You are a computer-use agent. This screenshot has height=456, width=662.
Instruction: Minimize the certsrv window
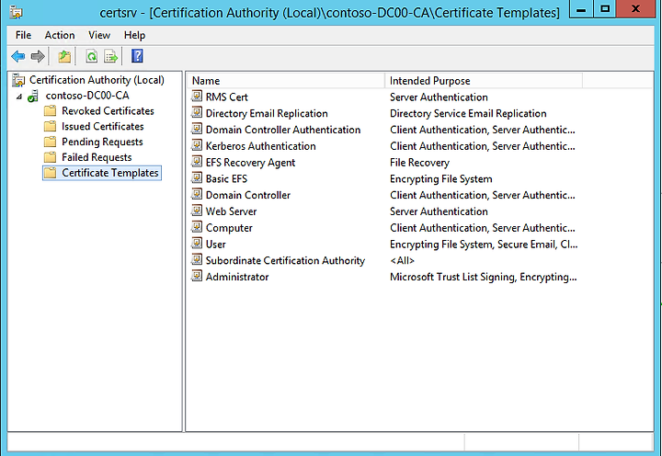pos(581,9)
